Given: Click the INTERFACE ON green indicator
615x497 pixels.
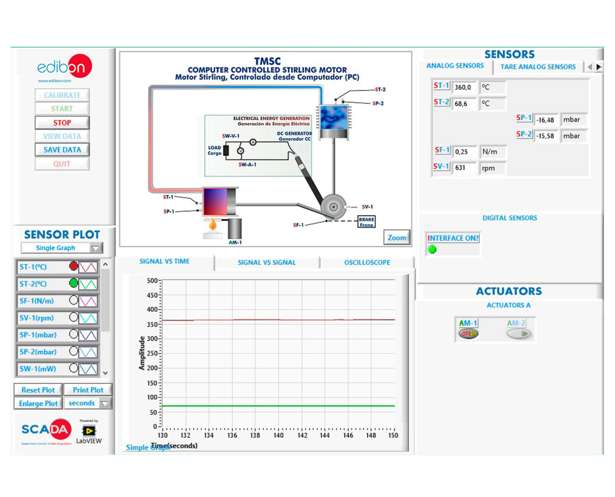Looking at the screenshot, I should [x=433, y=250].
